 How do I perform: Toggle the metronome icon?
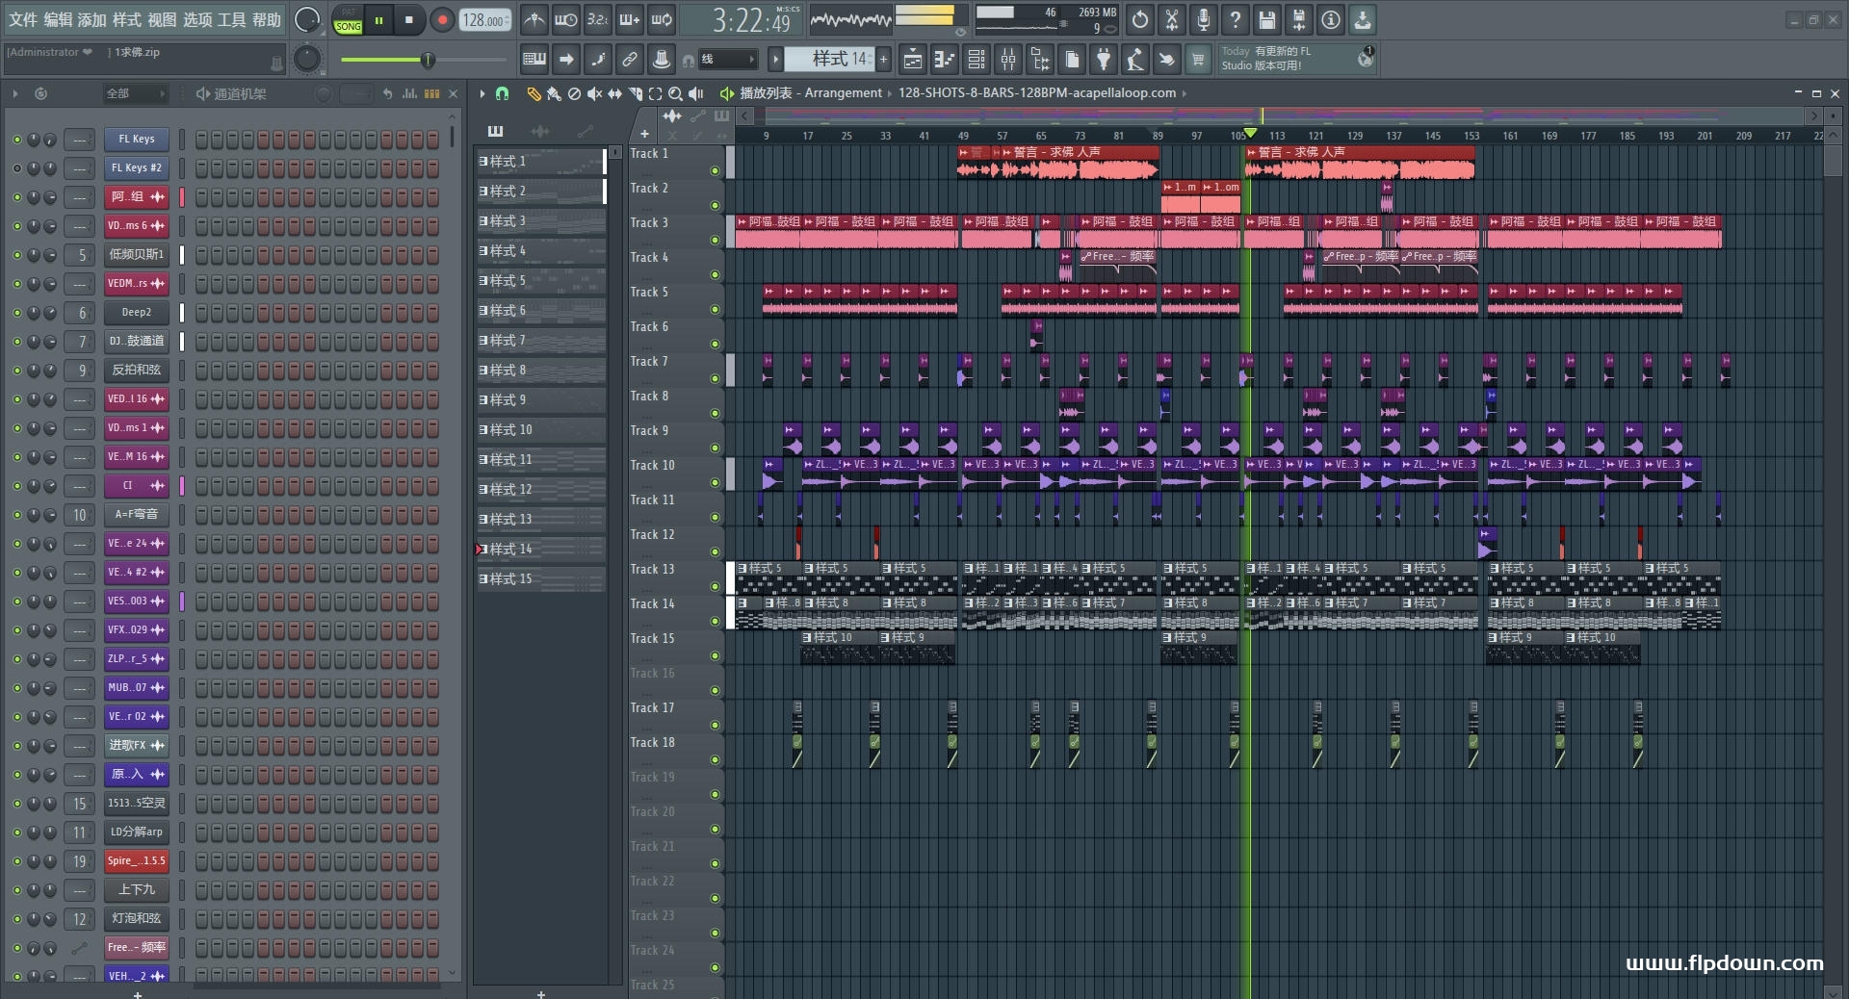click(x=534, y=20)
